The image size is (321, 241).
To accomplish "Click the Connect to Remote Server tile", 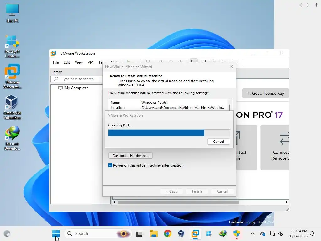I will click(x=275, y=147).
